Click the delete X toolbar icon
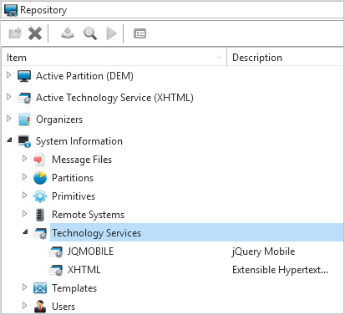The height and width of the screenshot is (315, 345). click(35, 33)
